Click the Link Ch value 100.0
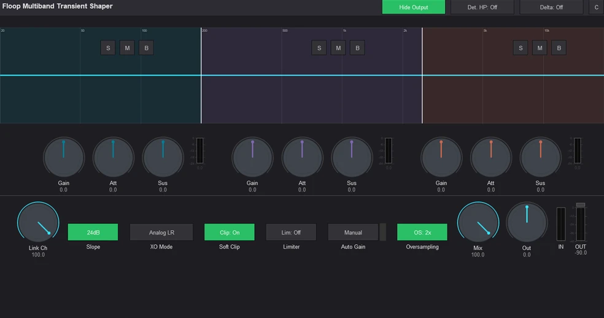The width and height of the screenshot is (604, 318). (38, 255)
